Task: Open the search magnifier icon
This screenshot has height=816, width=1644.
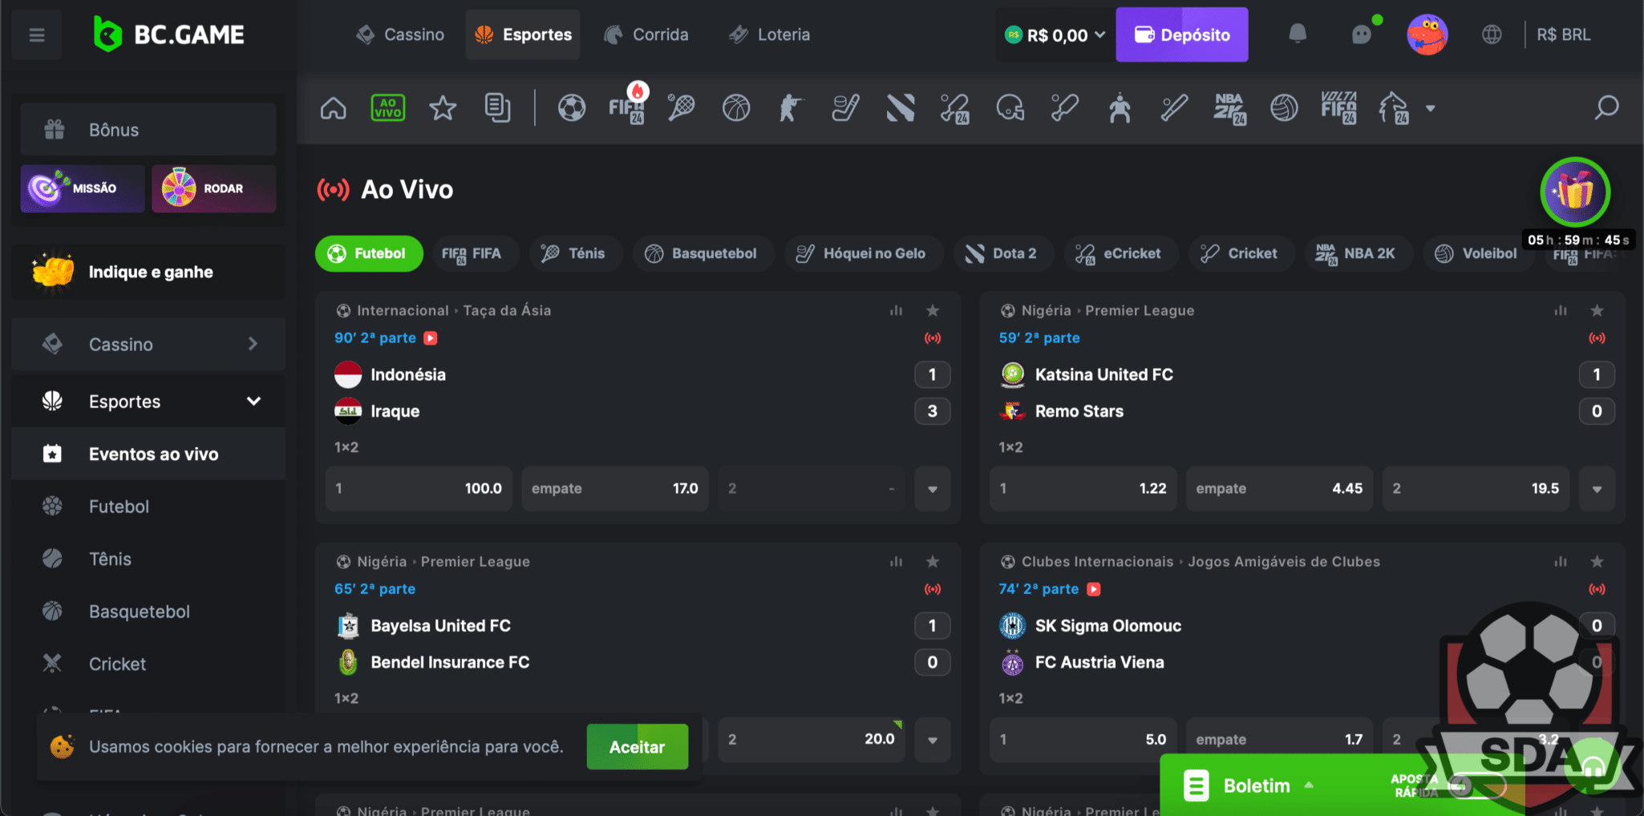Action: point(1606,107)
